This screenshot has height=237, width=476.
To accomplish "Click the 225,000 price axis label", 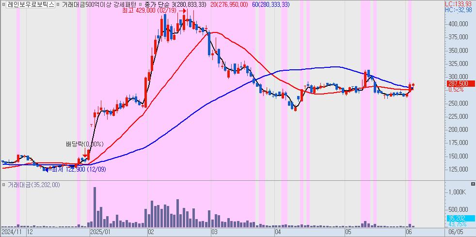I will coord(458,116).
